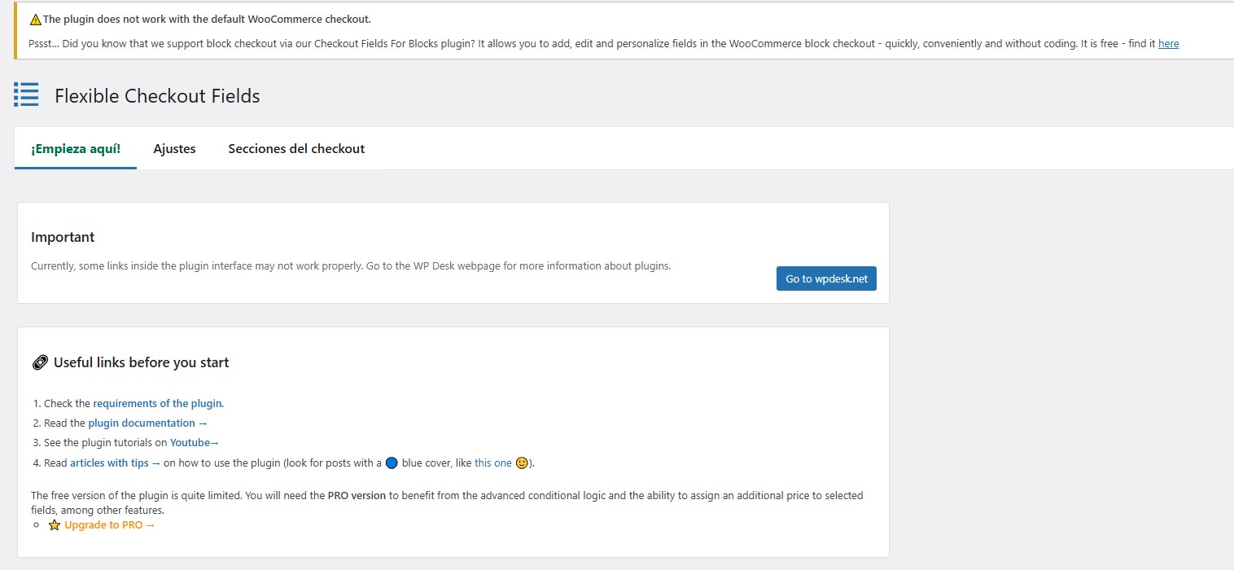This screenshot has width=1234, height=570.
Task: Open the Ajustes tab
Action: (x=174, y=149)
